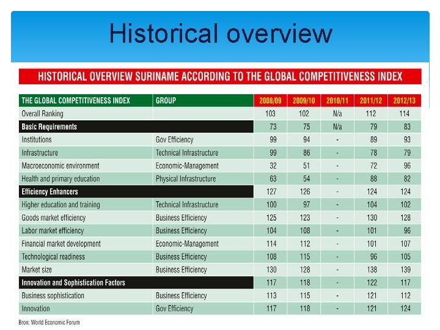Select the 2011/12 column header

coord(371,100)
